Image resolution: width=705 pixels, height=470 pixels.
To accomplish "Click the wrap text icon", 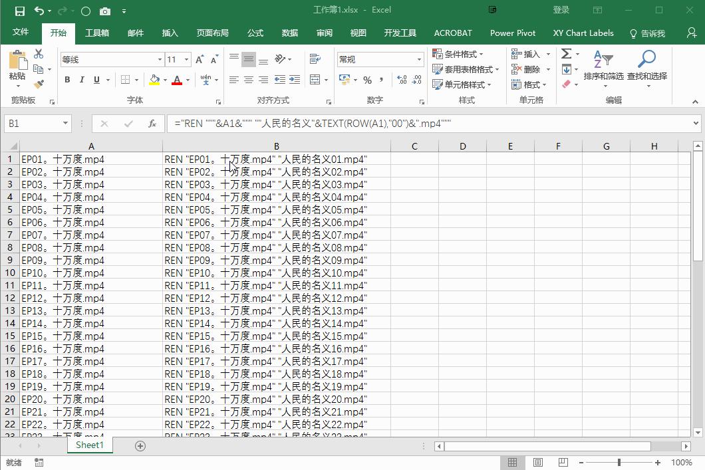I will tap(315, 59).
